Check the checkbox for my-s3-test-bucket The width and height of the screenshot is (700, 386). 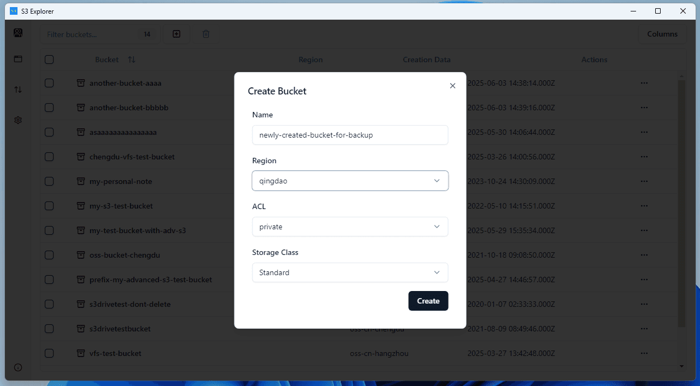pos(49,206)
